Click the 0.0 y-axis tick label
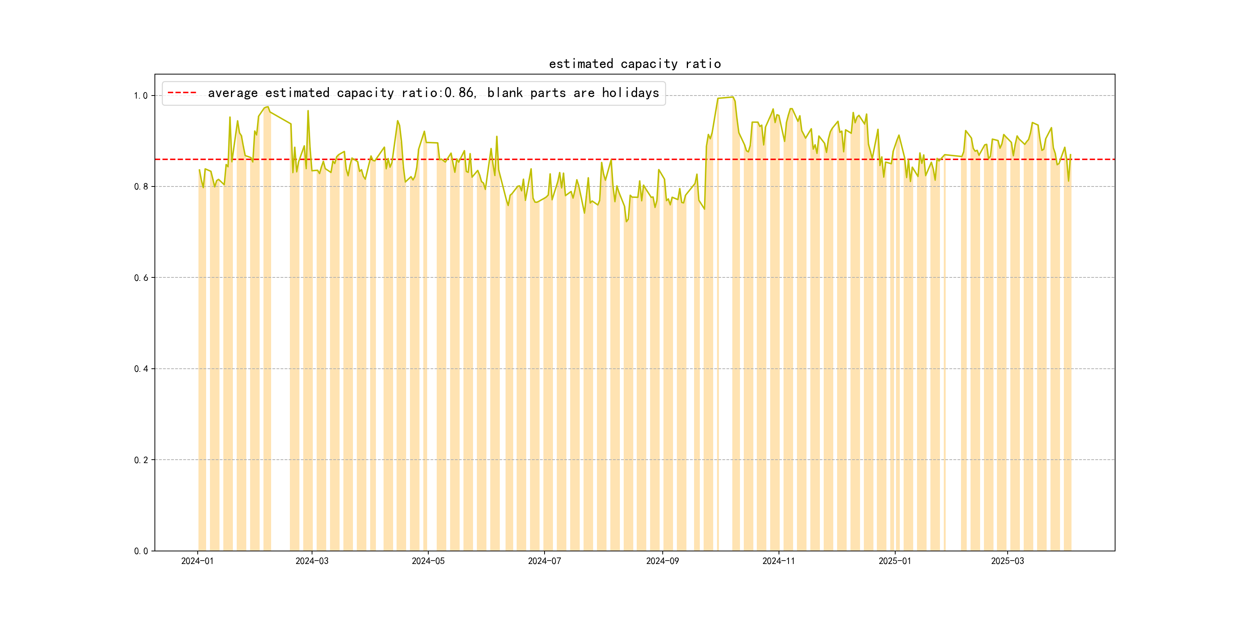 tap(140, 551)
